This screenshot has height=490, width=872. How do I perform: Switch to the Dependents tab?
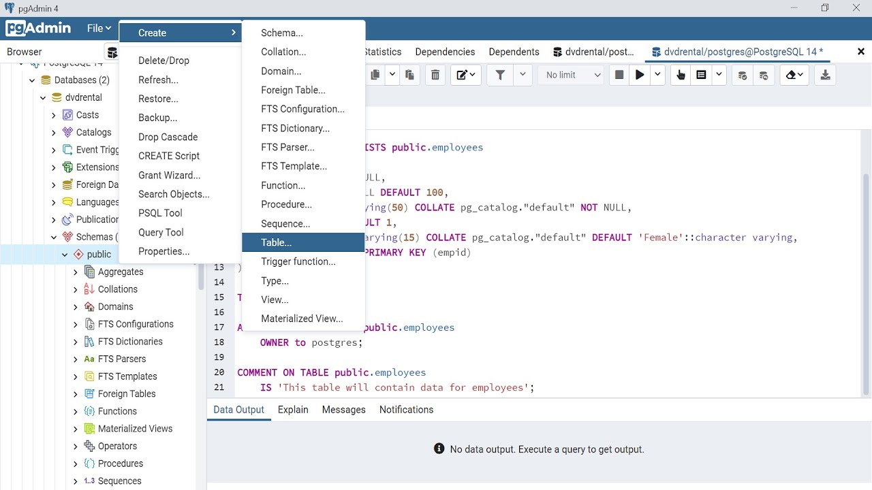(x=514, y=52)
